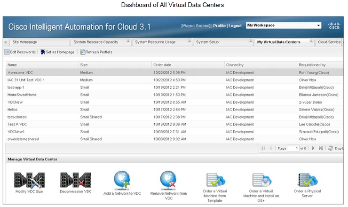Screen dimensions: 348x207
Task: Click the Remove Network from VDC icon
Action: tap(168, 179)
